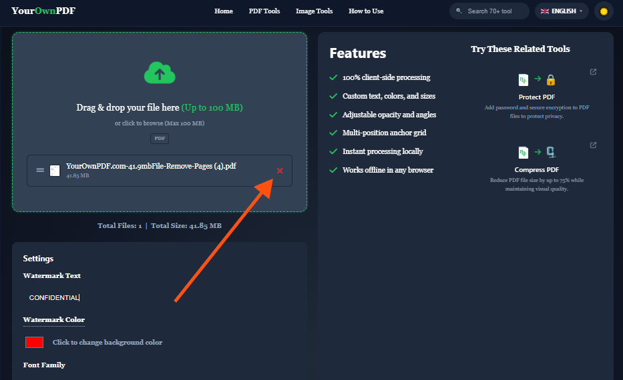The height and width of the screenshot is (380, 623).
Task: Click the Protect PDF source file icon
Action: [524, 80]
